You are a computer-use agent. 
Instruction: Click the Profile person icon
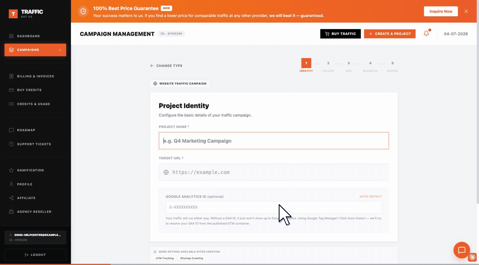tap(11, 184)
